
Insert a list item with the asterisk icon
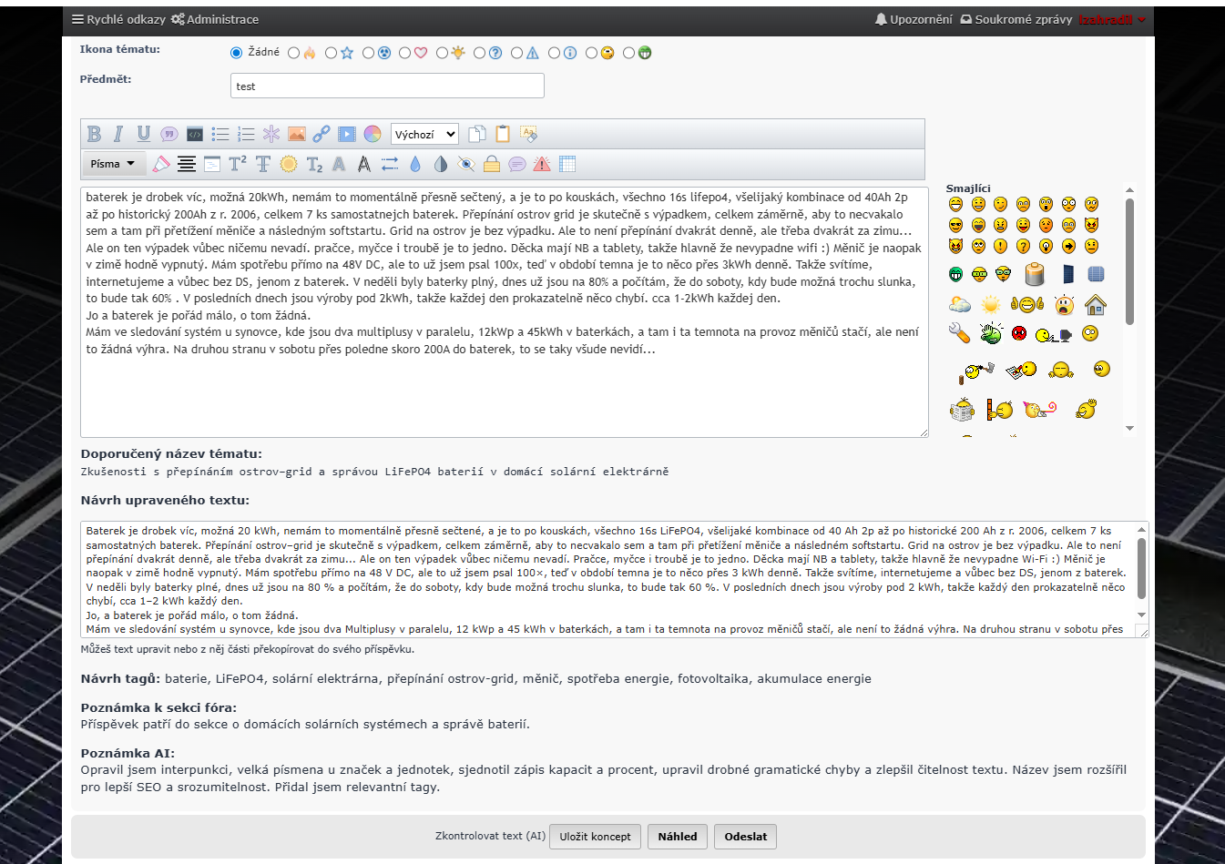[x=271, y=134]
